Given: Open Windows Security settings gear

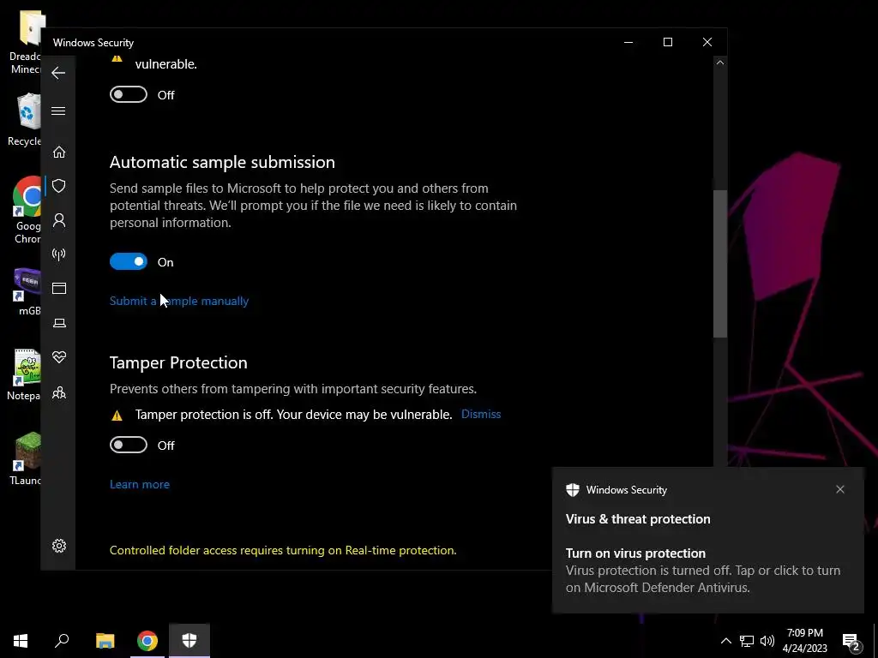Looking at the screenshot, I should click(59, 546).
